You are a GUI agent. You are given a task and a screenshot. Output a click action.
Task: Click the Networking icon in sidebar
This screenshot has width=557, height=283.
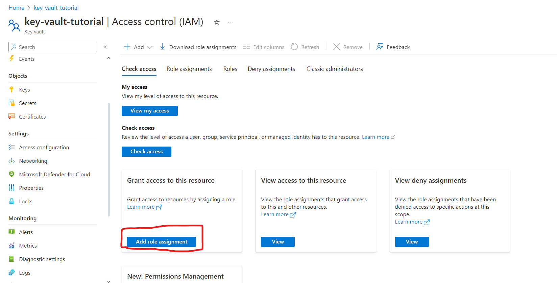tap(11, 161)
